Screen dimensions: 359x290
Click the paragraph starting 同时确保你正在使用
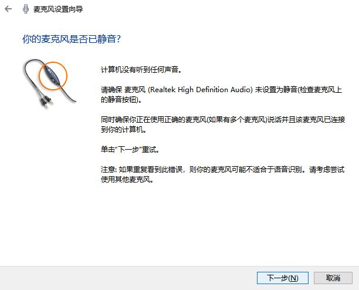point(223,124)
